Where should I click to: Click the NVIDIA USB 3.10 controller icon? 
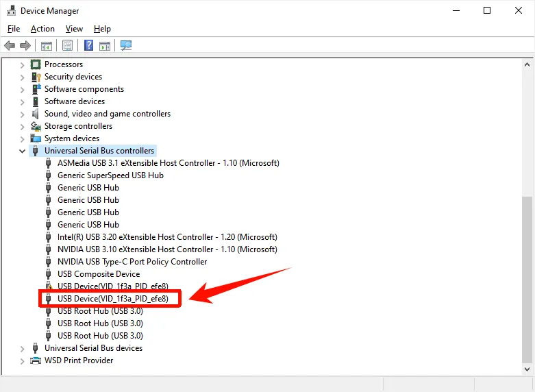(x=48, y=249)
